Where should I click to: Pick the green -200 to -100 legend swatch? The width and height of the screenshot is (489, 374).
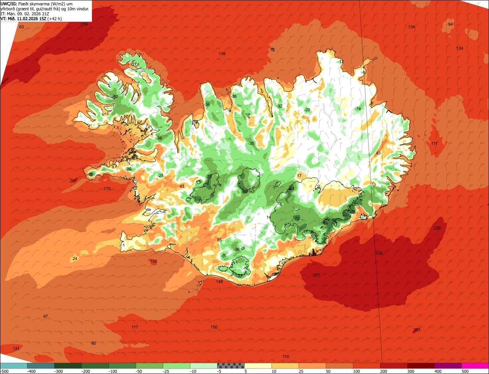(x=95, y=366)
